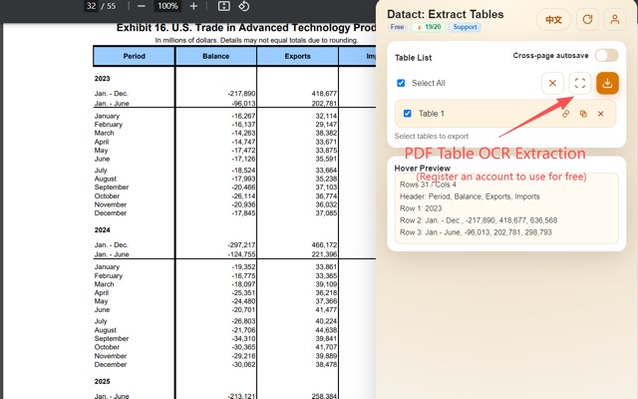Click balance value -34,310
Image resolution: width=638 pixels, height=399 pixels.
(243, 339)
